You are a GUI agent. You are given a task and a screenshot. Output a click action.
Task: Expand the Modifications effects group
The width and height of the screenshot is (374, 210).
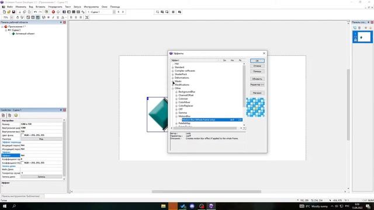tap(173, 85)
